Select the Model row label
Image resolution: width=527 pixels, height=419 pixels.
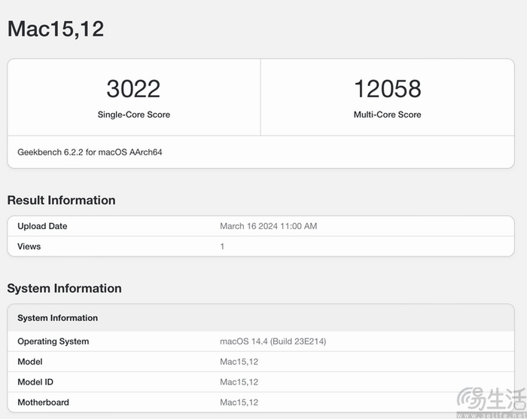click(x=30, y=362)
